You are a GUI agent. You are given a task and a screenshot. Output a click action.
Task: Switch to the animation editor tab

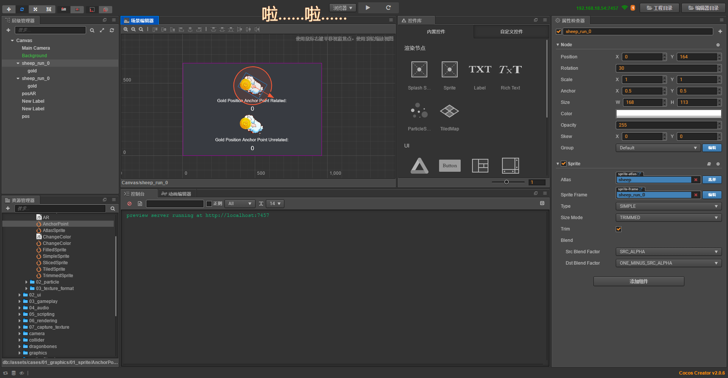click(176, 194)
